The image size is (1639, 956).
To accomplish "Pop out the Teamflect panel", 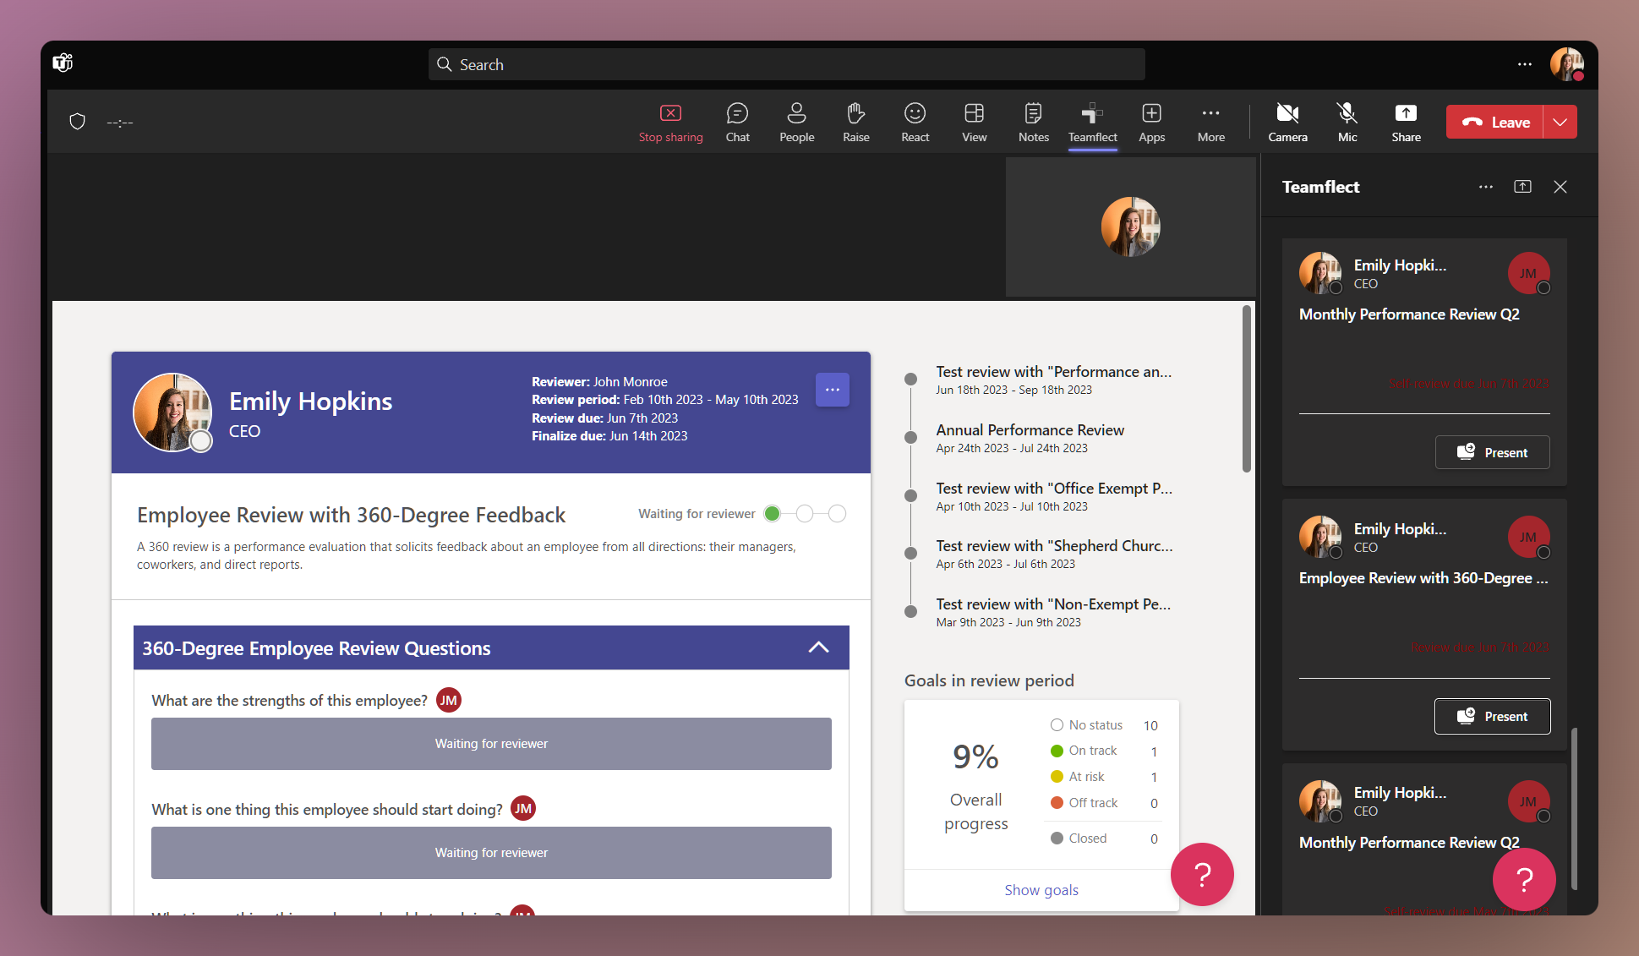I will tap(1522, 186).
